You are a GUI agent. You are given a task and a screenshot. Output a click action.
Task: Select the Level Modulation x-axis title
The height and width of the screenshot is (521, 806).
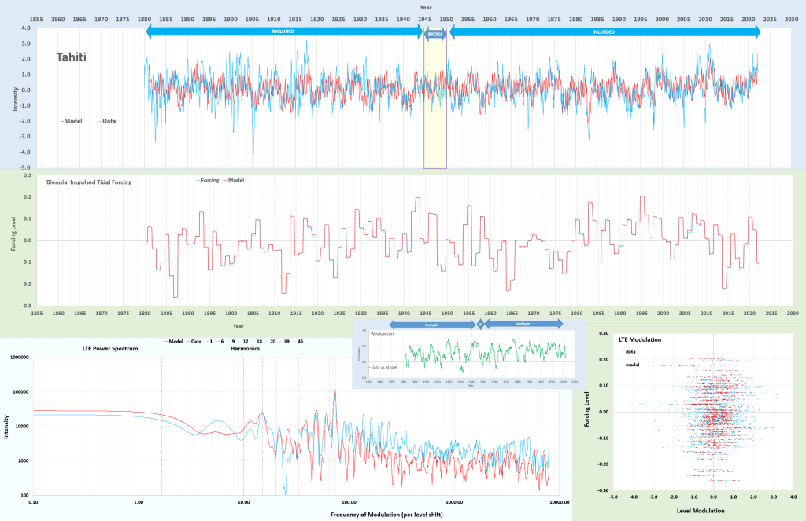pyautogui.click(x=712, y=511)
